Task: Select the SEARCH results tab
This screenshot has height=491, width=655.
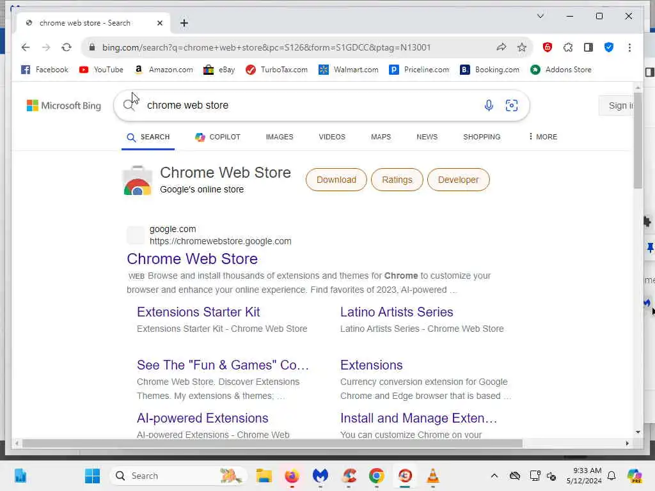Action: click(148, 137)
